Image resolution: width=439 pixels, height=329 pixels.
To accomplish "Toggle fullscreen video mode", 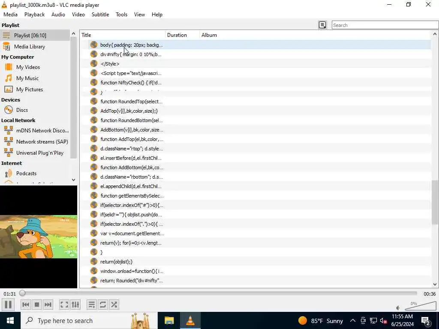I will click(64, 305).
